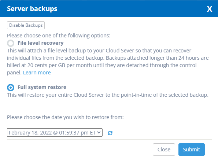The image size is (218, 162).
Task: Open the Learn more link
Action: point(37,73)
